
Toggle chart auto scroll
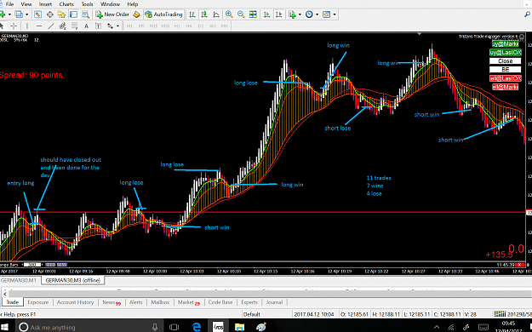(267, 14)
